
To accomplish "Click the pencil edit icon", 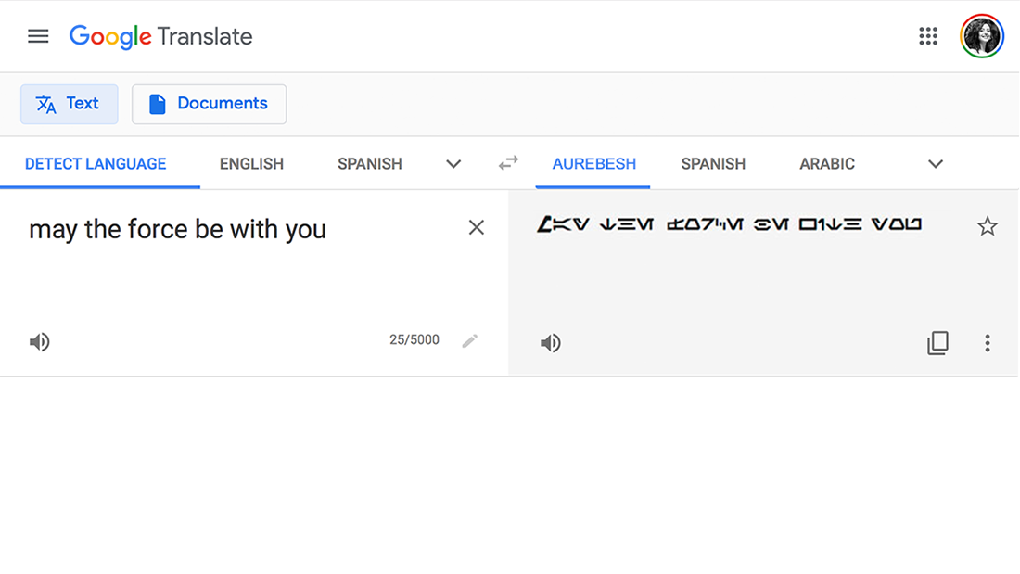I will (470, 340).
